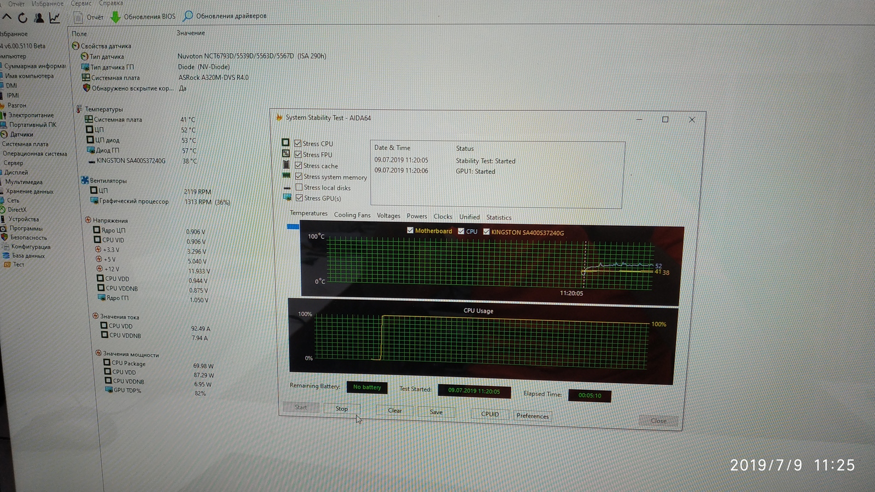The width and height of the screenshot is (875, 492).
Task: Uncheck Stress FPU checkbox
Action: coord(298,154)
